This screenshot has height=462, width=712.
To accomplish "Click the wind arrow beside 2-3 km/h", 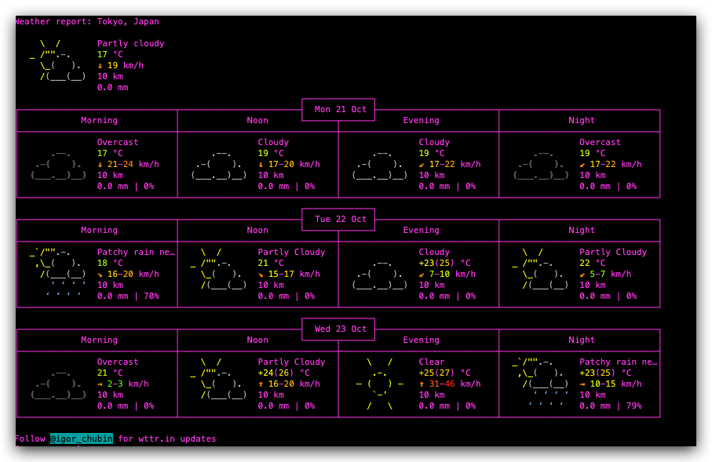I will (100, 384).
